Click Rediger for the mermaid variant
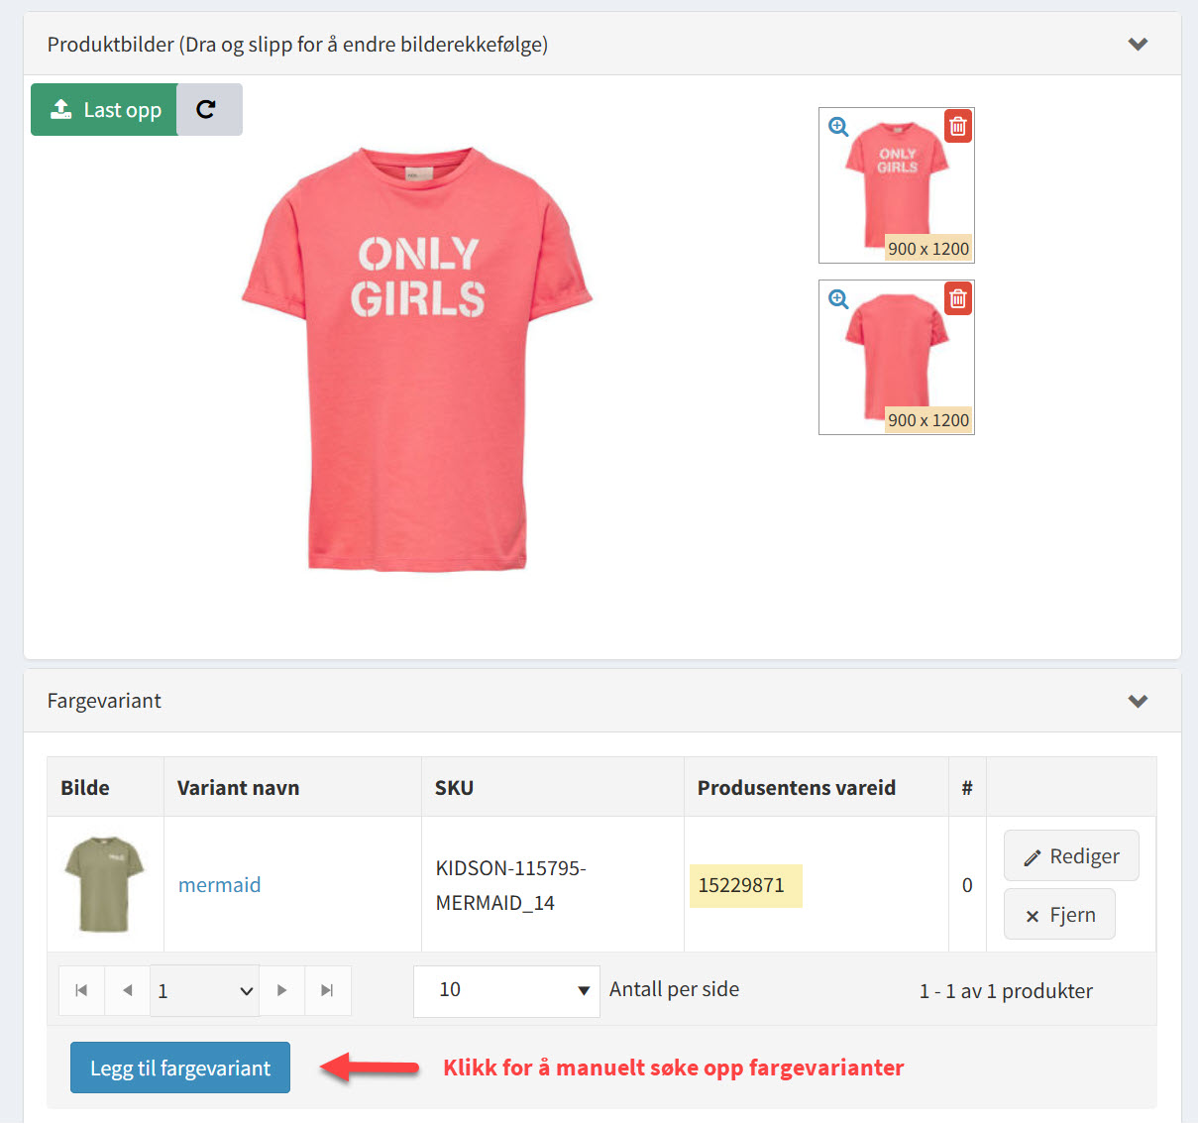Viewport: 1198px width, 1124px height. 1071,856
